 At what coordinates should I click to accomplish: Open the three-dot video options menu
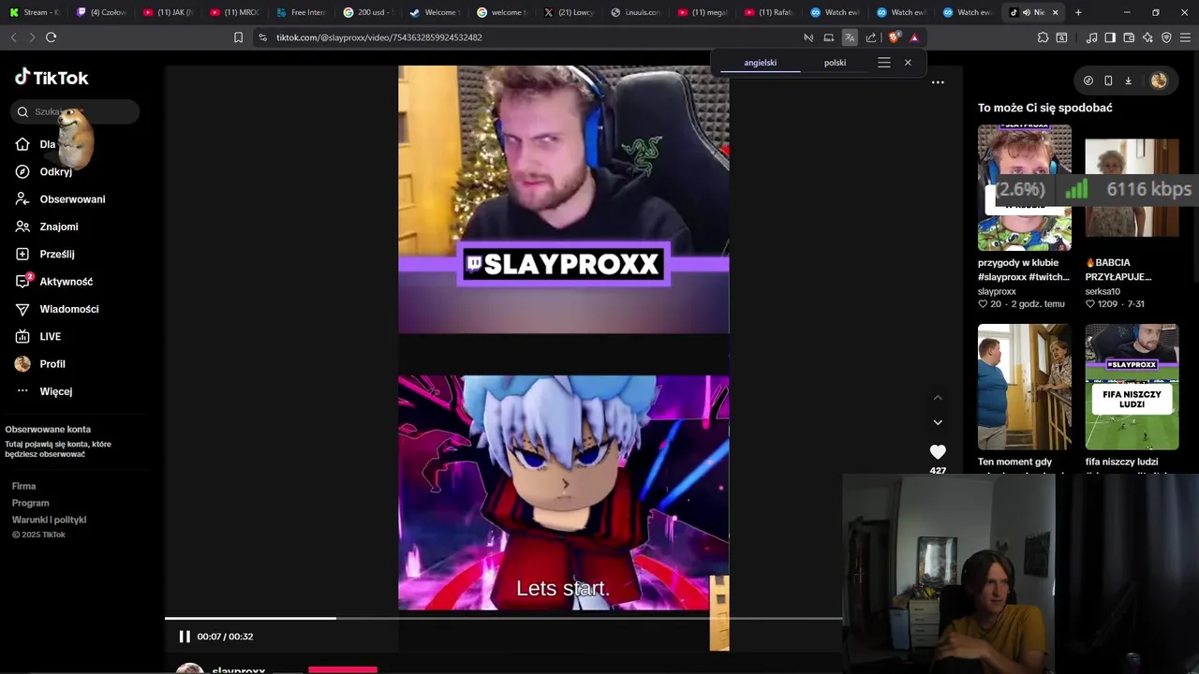pos(938,82)
